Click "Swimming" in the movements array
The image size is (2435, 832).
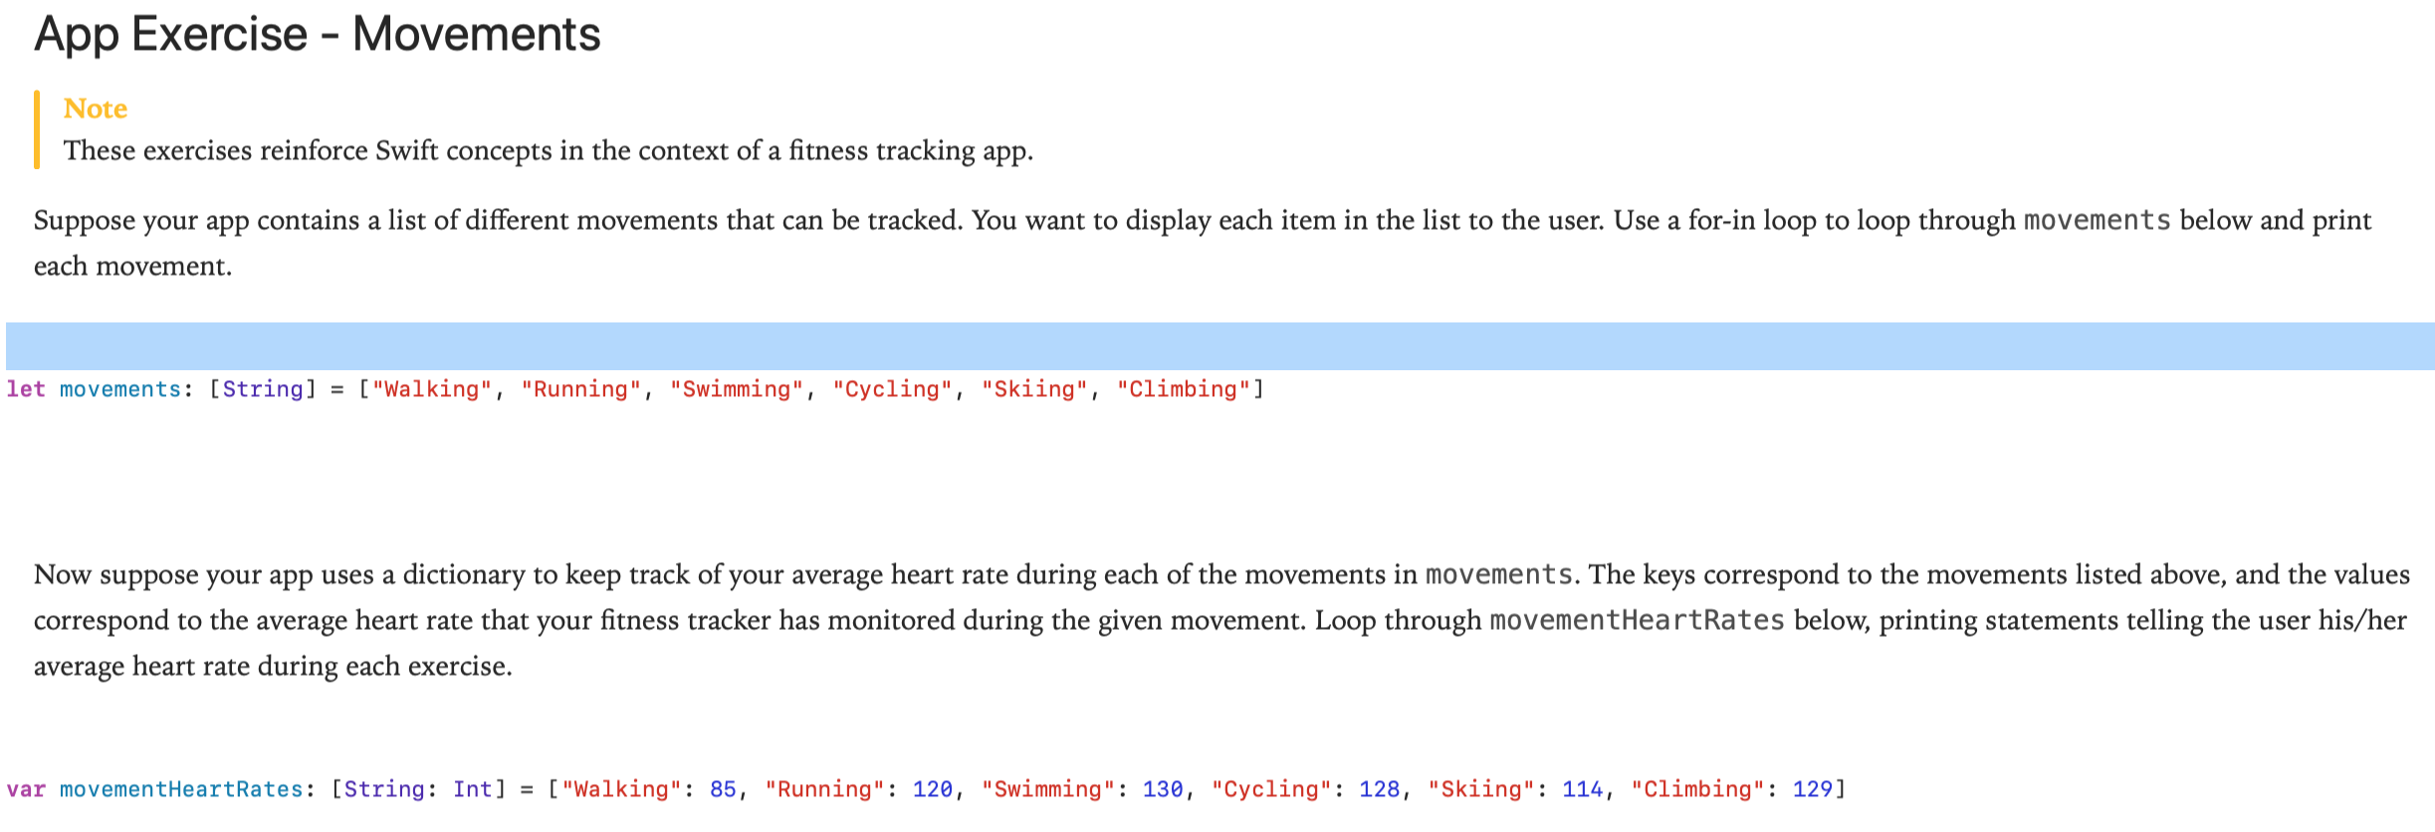coord(737,389)
